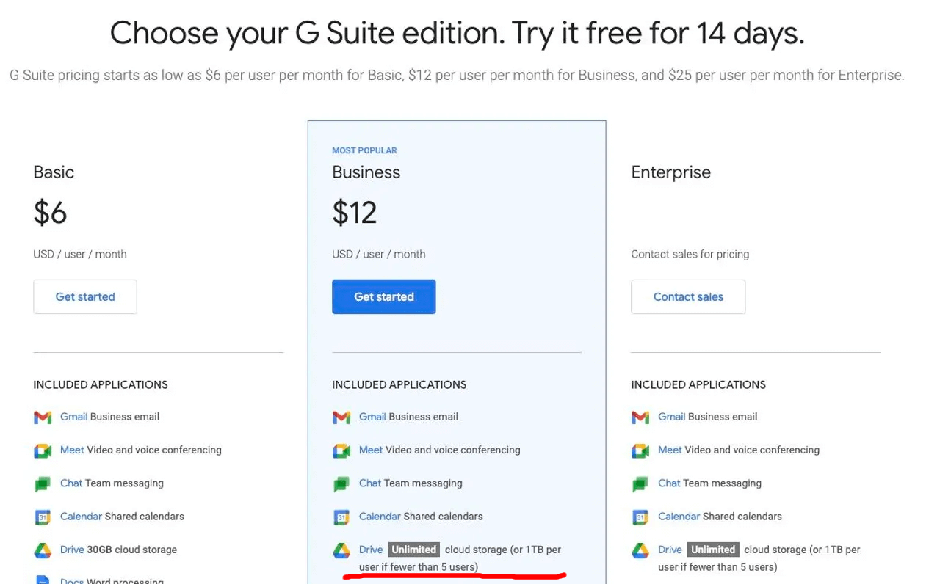This screenshot has height=584, width=940.
Task: Follow the Meet link under Business
Action: coord(371,450)
